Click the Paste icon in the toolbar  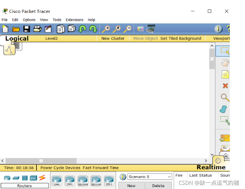[72, 29]
